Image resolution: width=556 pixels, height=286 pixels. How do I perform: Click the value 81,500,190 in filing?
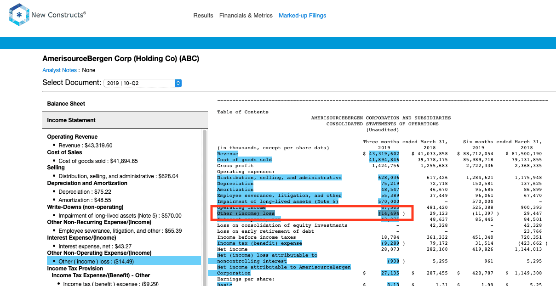[526, 154]
